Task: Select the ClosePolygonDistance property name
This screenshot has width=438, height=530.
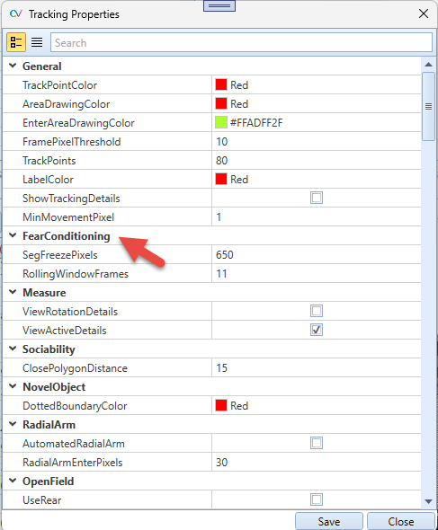Action: click(x=75, y=368)
